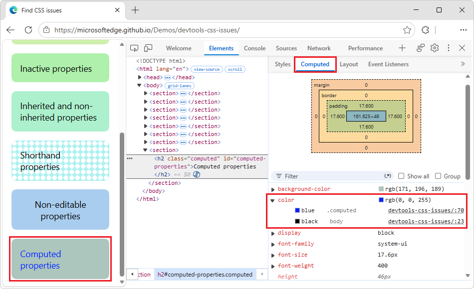This screenshot has width=474, height=289.
Task: Reload the page with the refresh icon
Action: pos(28,30)
